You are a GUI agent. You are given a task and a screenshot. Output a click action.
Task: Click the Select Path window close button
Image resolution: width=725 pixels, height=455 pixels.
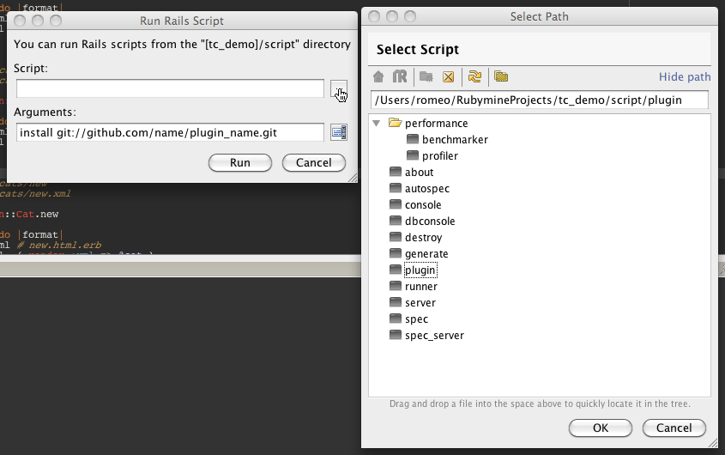click(374, 16)
